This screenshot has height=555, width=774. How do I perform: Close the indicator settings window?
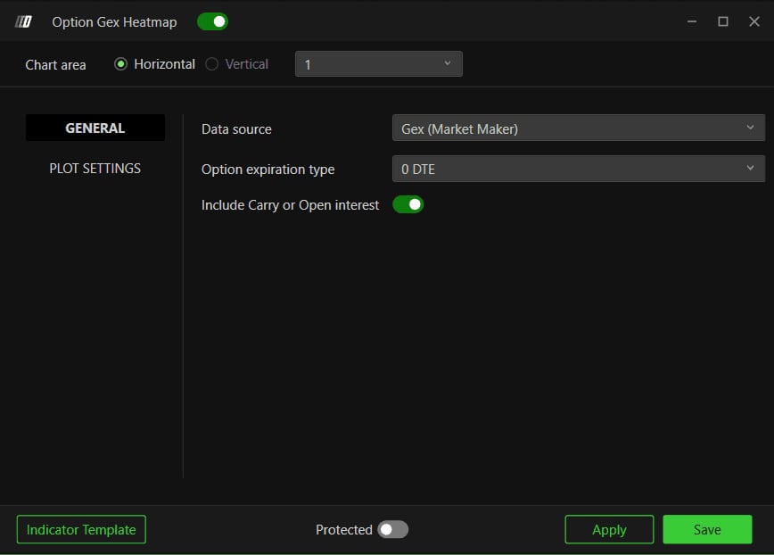click(754, 21)
